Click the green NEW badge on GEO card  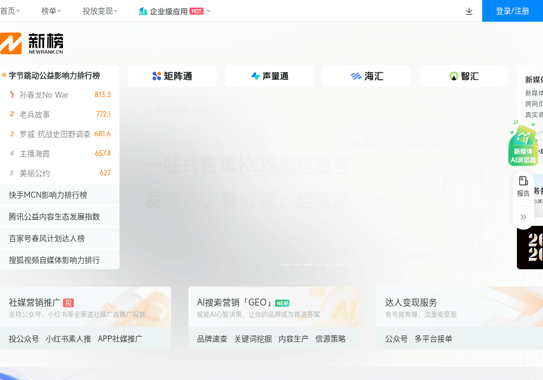pyautogui.click(x=282, y=303)
